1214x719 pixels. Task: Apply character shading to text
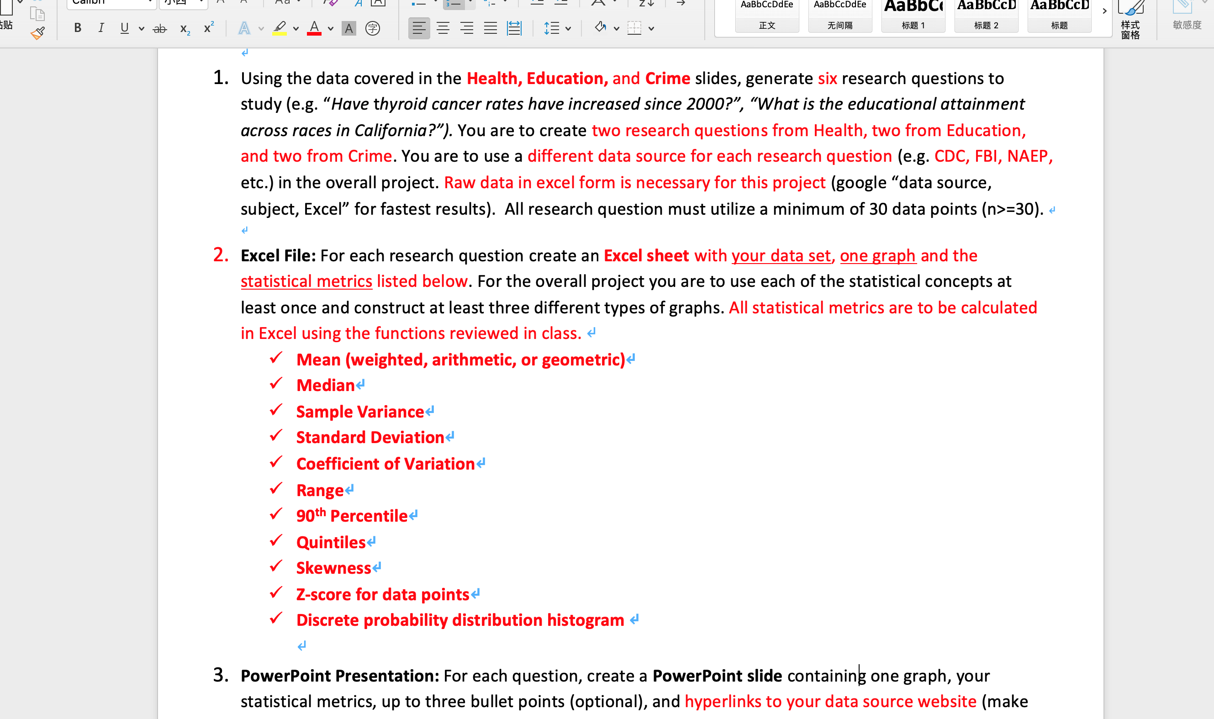(349, 29)
